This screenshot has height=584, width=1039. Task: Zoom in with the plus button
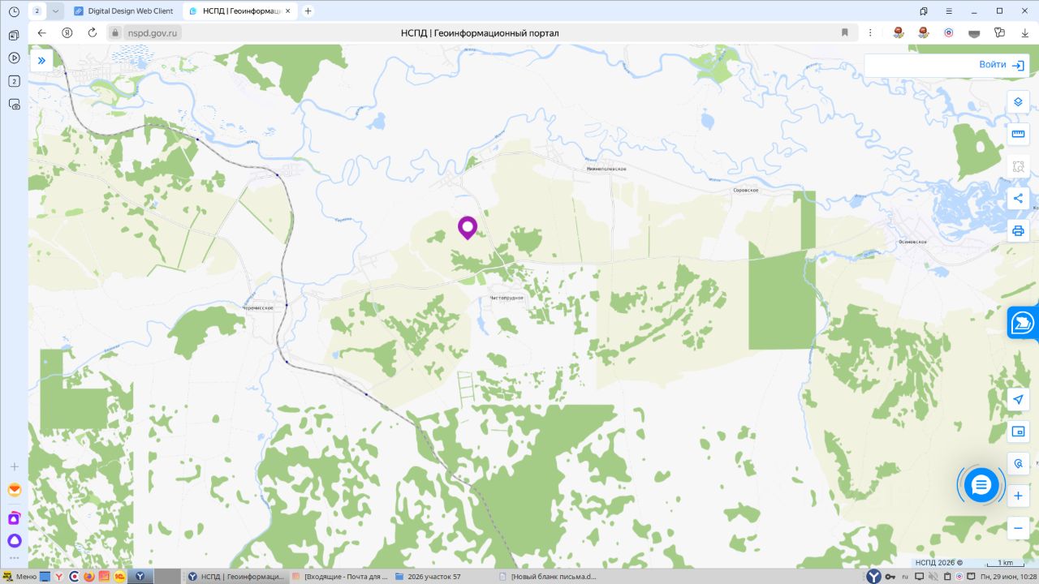click(x=1018, y=496)
